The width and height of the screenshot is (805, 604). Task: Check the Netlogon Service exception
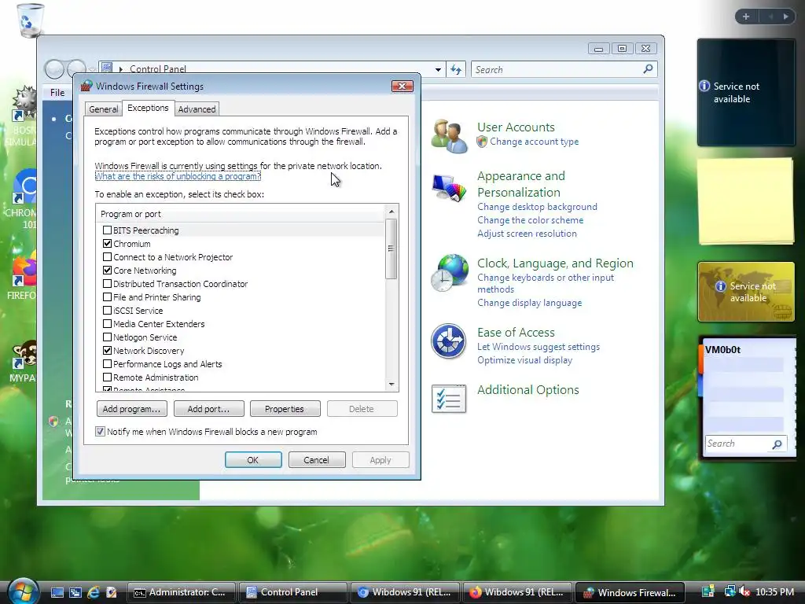pyautogui.click(x=107, y=337)
